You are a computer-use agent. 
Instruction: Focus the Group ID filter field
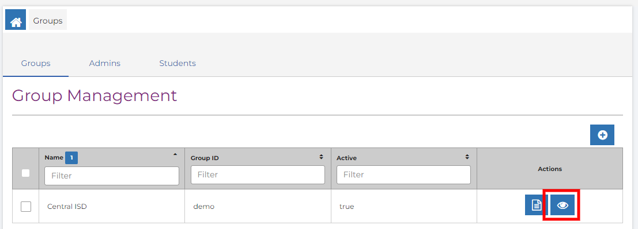tap(258, 174)
